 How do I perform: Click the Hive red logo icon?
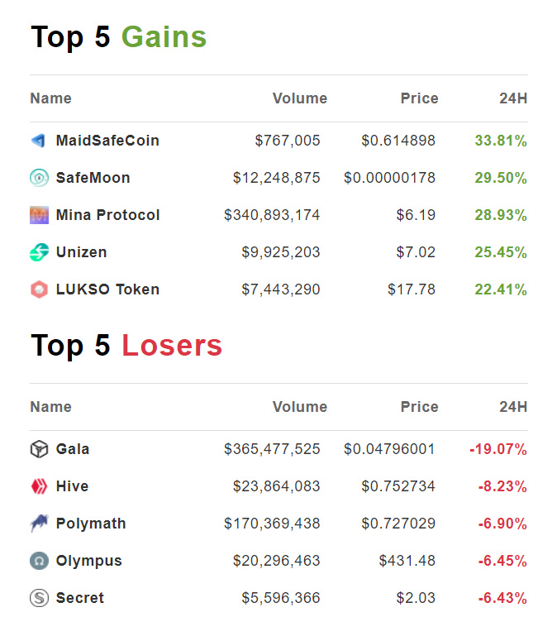[x=39, y=486]
